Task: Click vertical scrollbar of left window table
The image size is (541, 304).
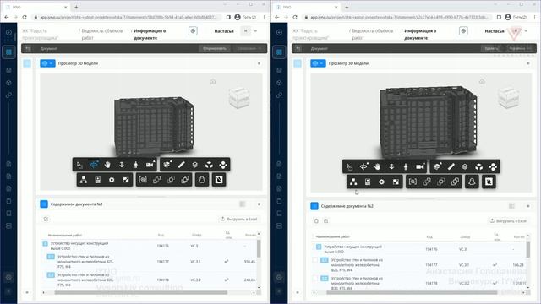Action: [x=259, y=248]
